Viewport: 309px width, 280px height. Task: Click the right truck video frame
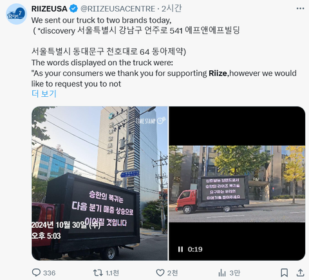coord(237,183)
